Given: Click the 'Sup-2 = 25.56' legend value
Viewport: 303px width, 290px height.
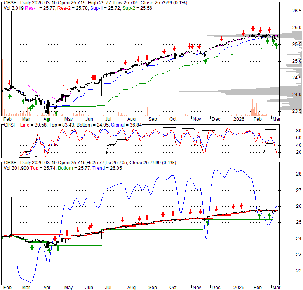Looking at the screenshot, I should coord(137,8).
